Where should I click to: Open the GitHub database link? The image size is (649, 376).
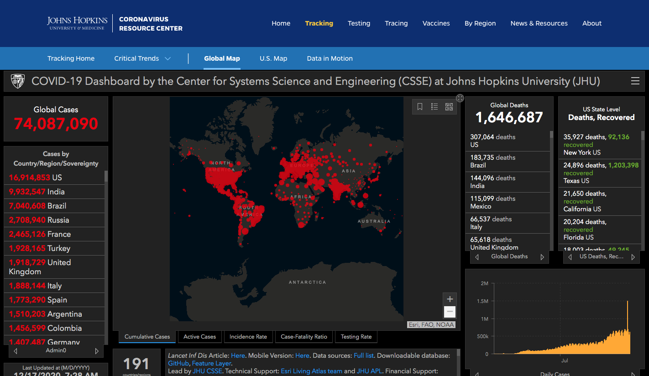178,363
